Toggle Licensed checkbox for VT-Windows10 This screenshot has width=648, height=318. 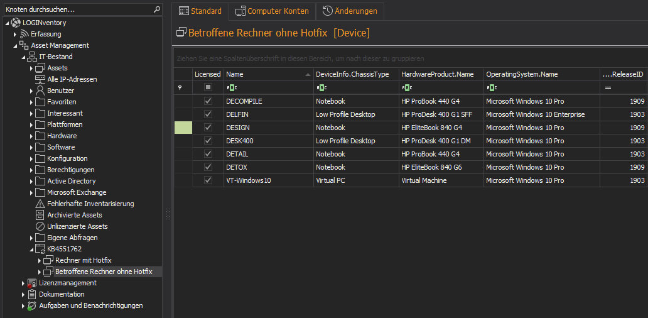pyautogui.click(x=208, y=180)
